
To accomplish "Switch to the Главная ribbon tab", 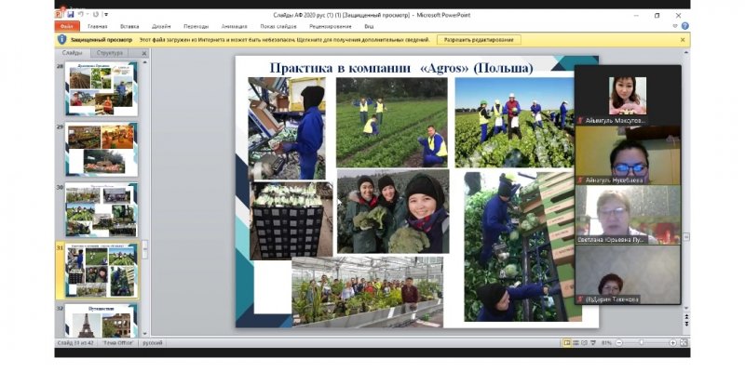I will point(98,27).
